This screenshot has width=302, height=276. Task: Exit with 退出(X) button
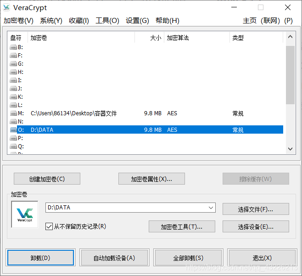point(262,258)
